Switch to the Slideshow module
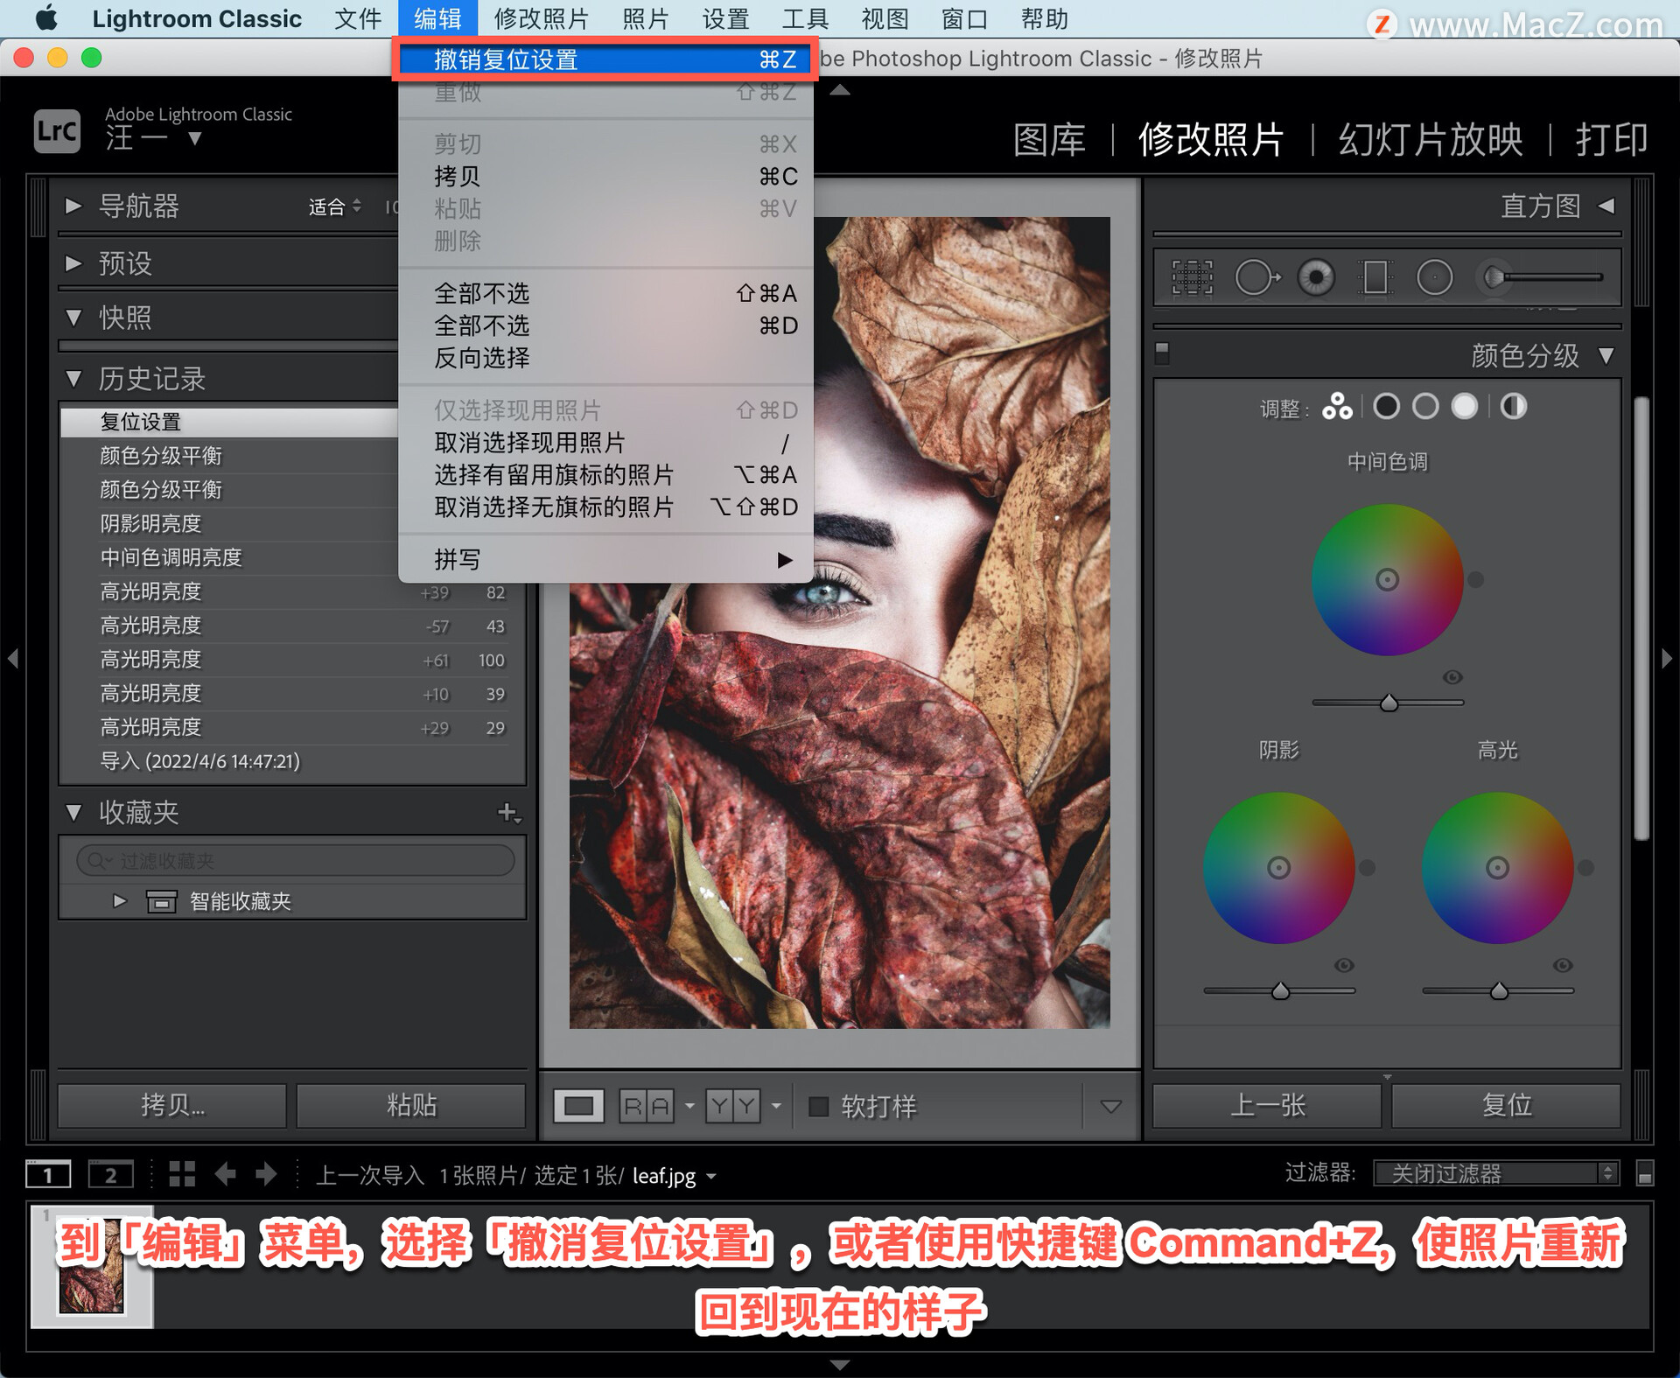Screen dimensions: 1680x1378 [1431, 139]
